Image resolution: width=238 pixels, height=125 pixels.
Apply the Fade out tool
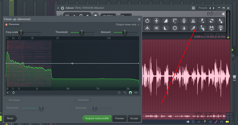[x=165, y=28]
